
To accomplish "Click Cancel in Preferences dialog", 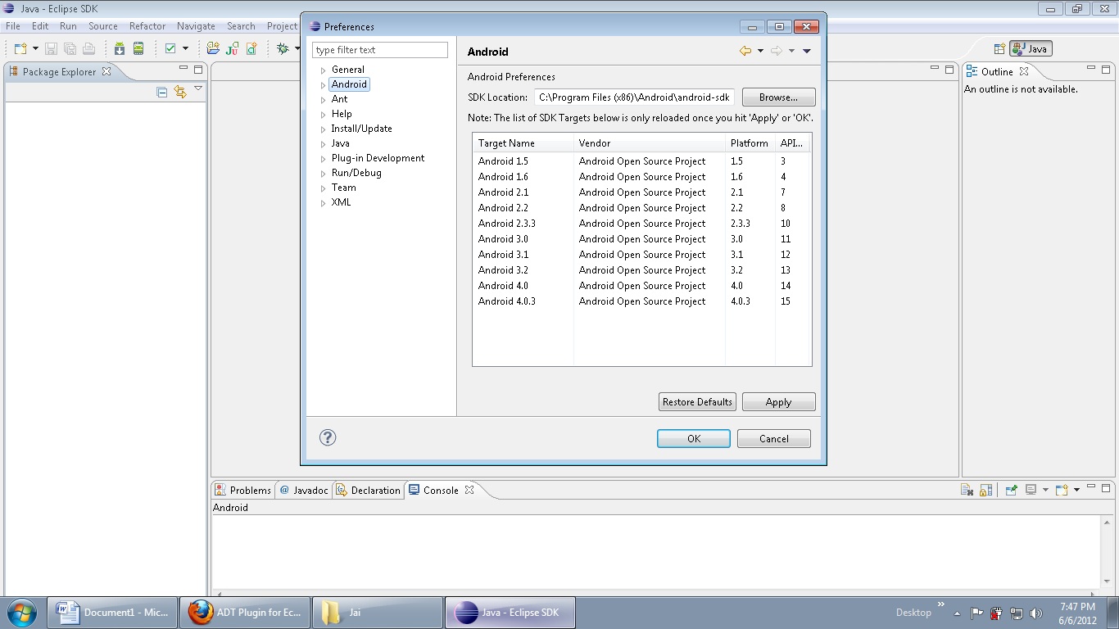I will pos(774,438).
